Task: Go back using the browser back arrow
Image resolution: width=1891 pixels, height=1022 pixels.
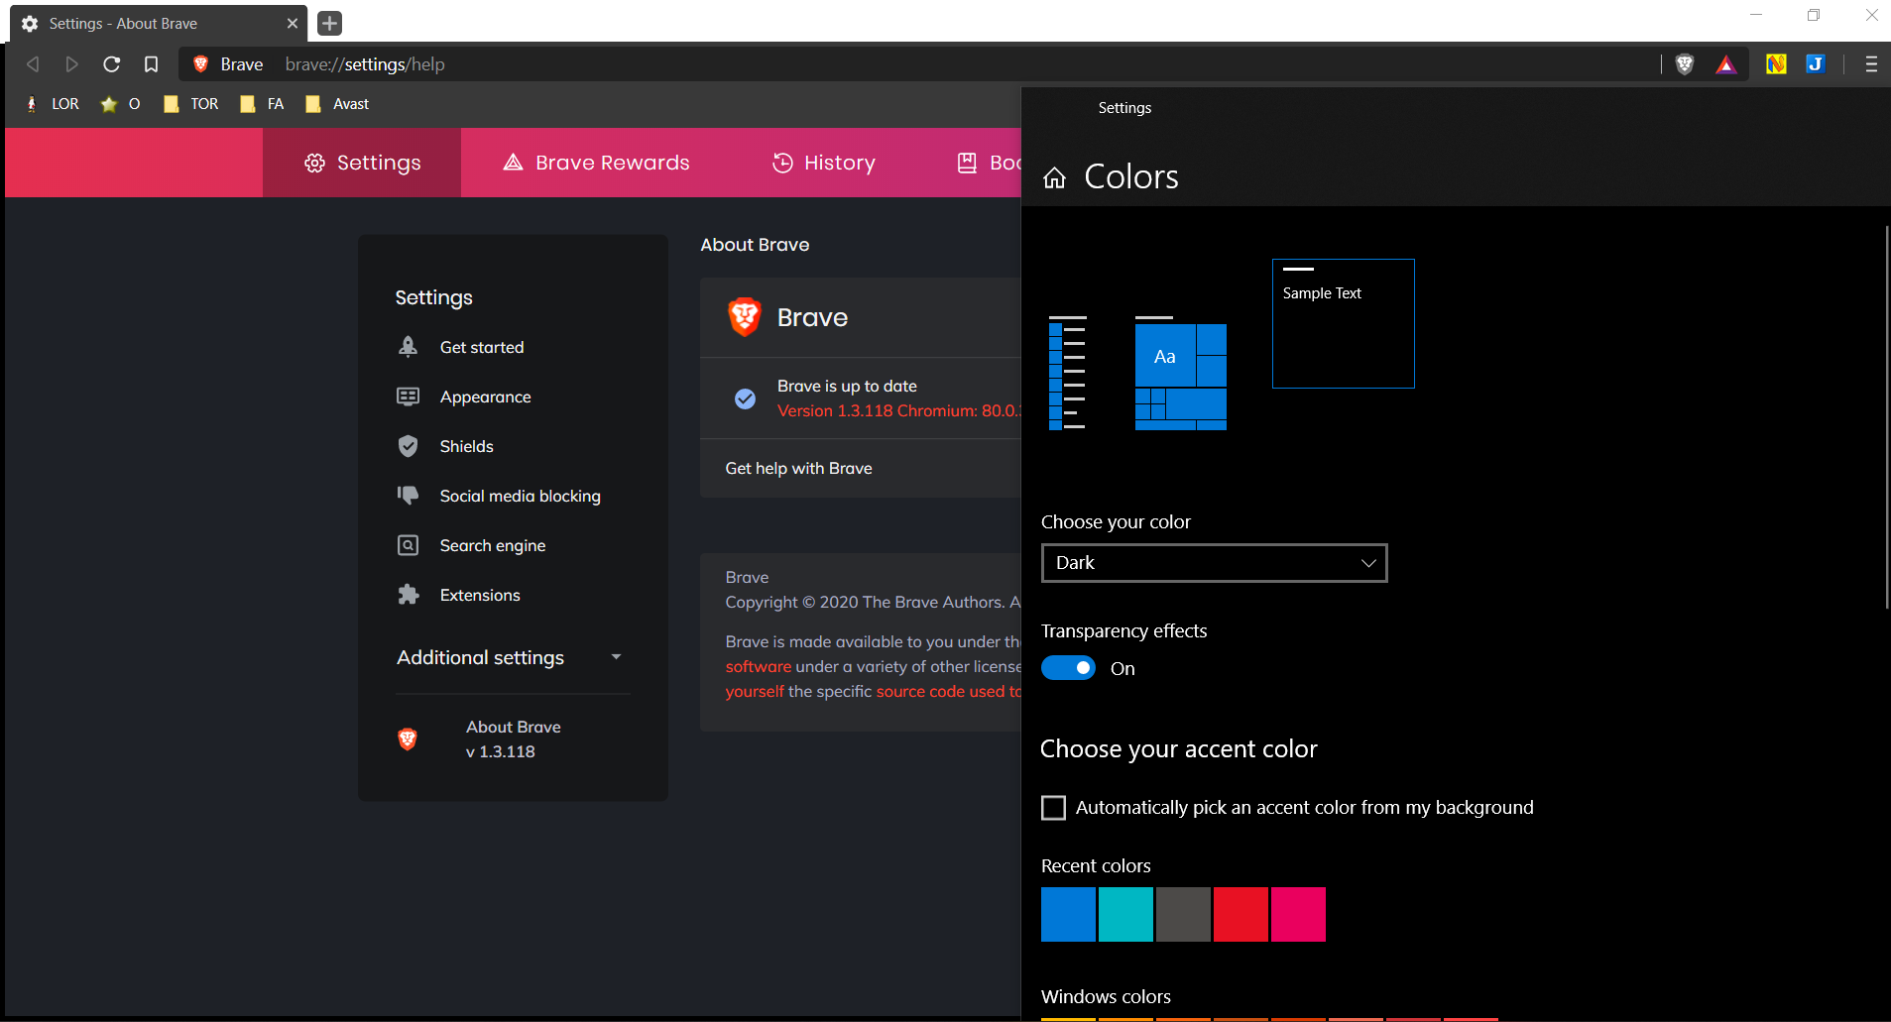Action: pyautogui.click(x=33, y=64)
